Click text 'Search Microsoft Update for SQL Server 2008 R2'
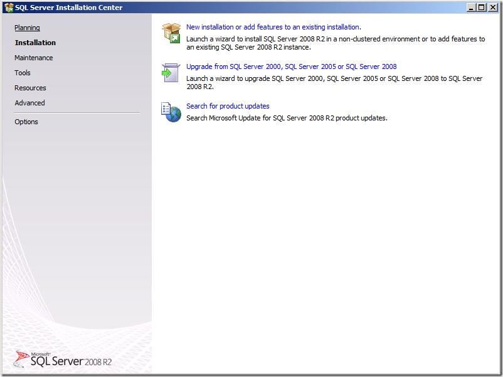 [260, 118]
